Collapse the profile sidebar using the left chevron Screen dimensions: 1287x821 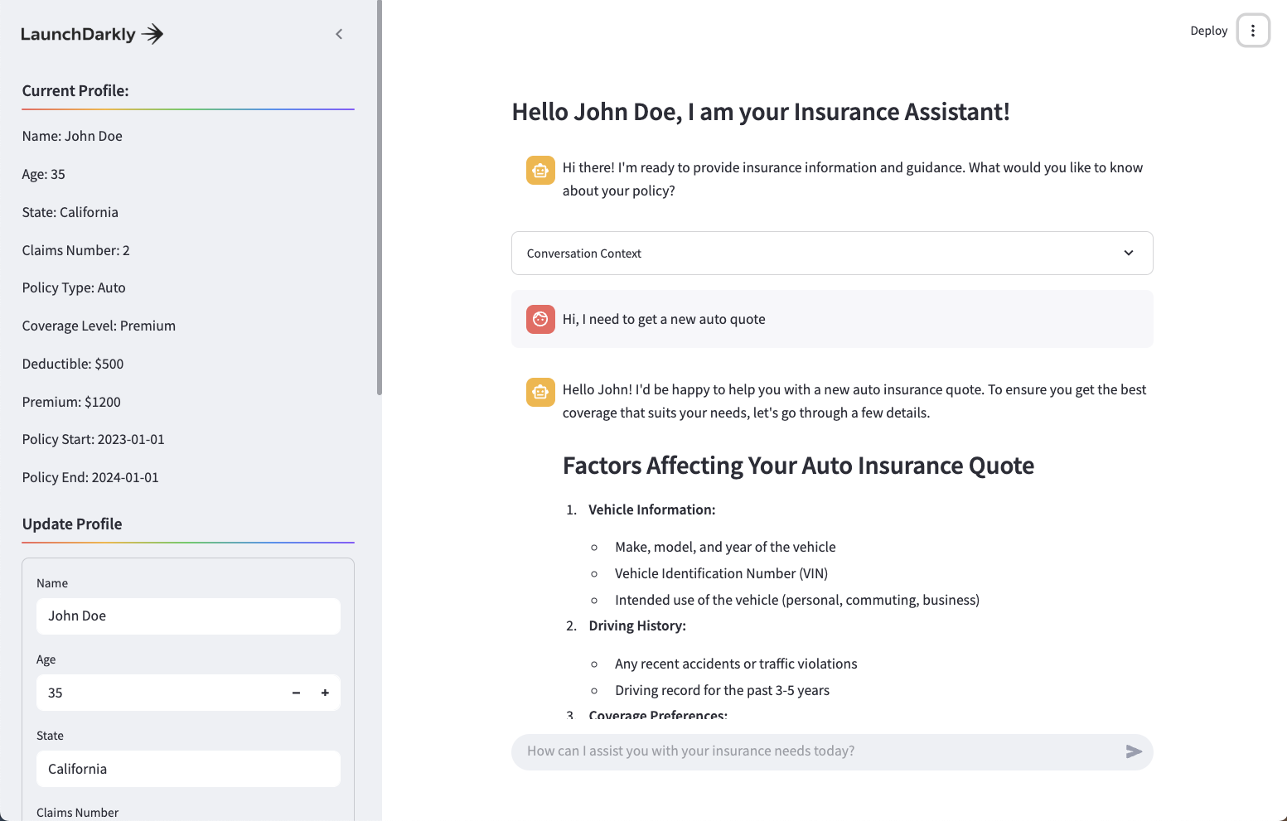339,34
